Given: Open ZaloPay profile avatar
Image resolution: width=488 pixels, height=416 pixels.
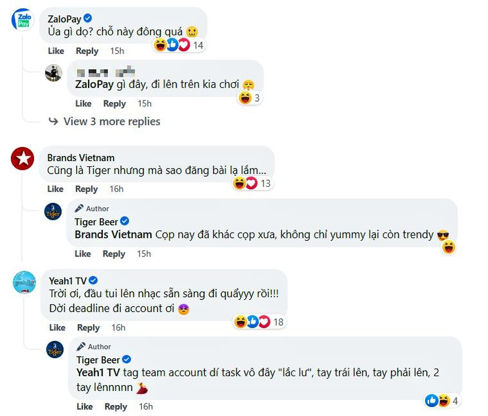Looking at the screenshot, I should point(23,20).
